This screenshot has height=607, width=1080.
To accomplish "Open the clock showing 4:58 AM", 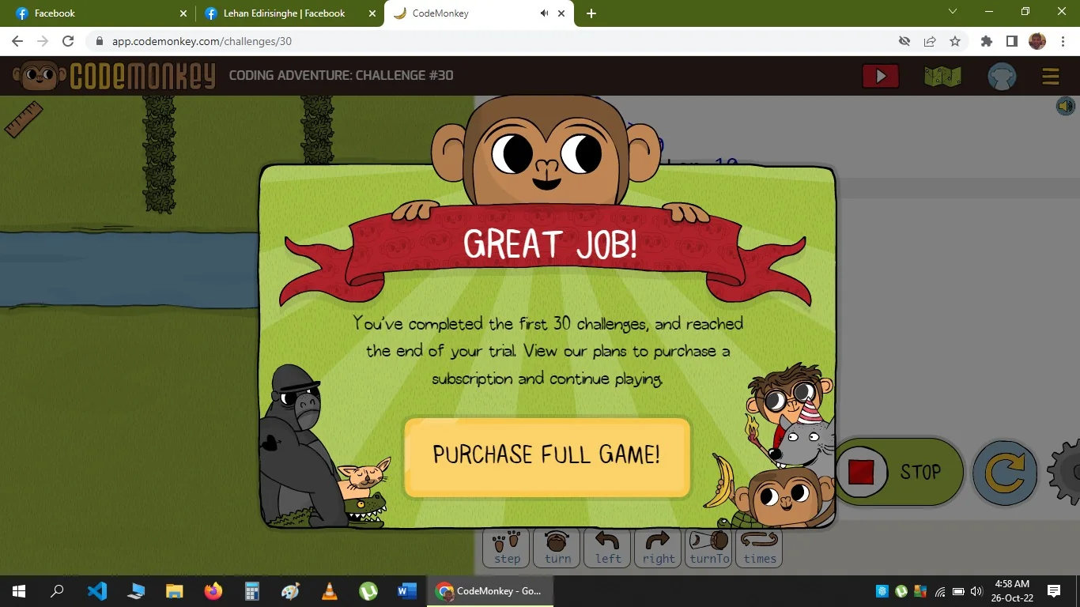I will pos(1012,590).
